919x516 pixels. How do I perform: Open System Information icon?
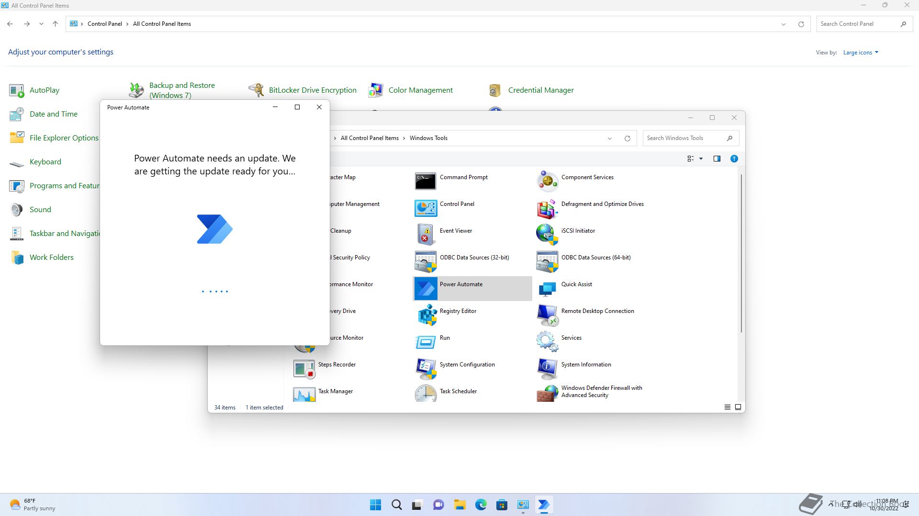[547, 368]
